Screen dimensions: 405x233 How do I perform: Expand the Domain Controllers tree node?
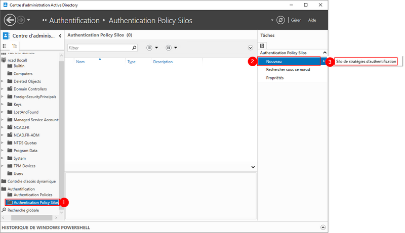click(3, 89)
